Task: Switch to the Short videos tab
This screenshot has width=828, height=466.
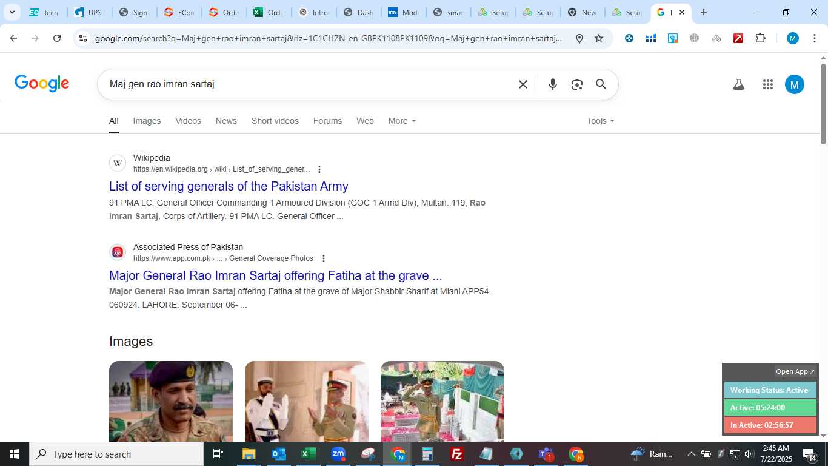Action: click(275, 121)
